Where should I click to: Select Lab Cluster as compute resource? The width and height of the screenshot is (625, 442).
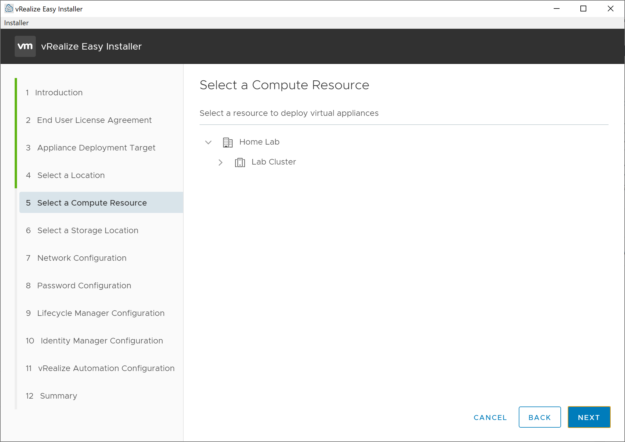coord(273,162)
